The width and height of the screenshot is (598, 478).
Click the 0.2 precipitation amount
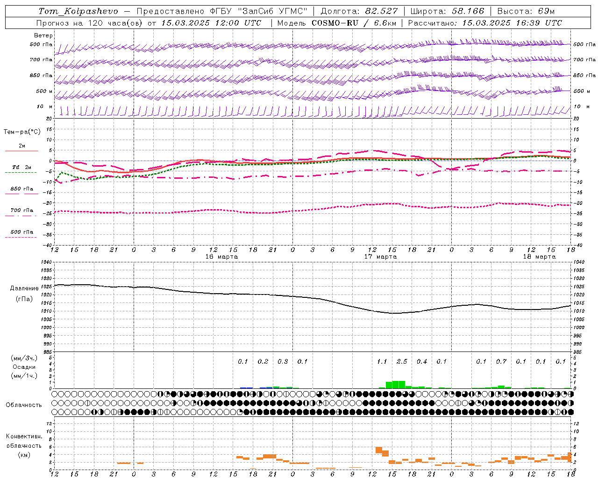(x=263, y=361)
